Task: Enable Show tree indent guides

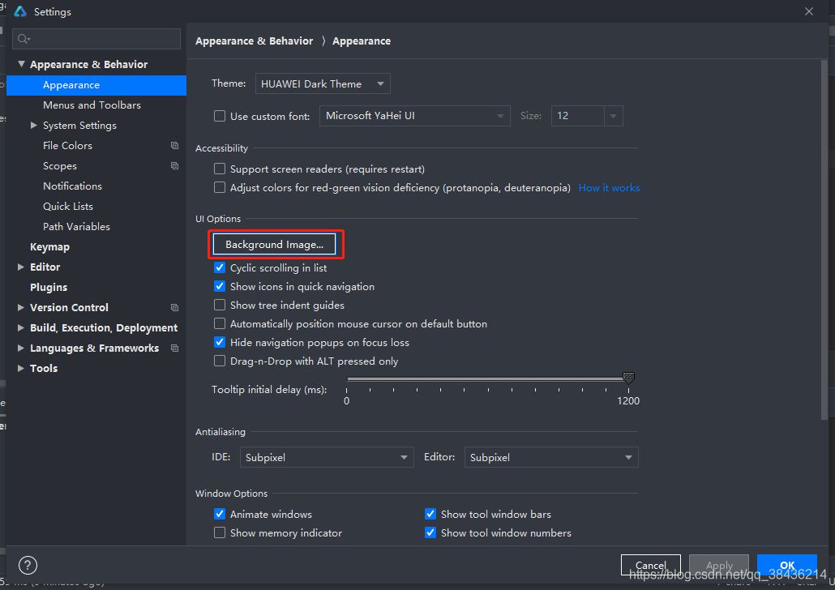Action: (x=220, y=305)
